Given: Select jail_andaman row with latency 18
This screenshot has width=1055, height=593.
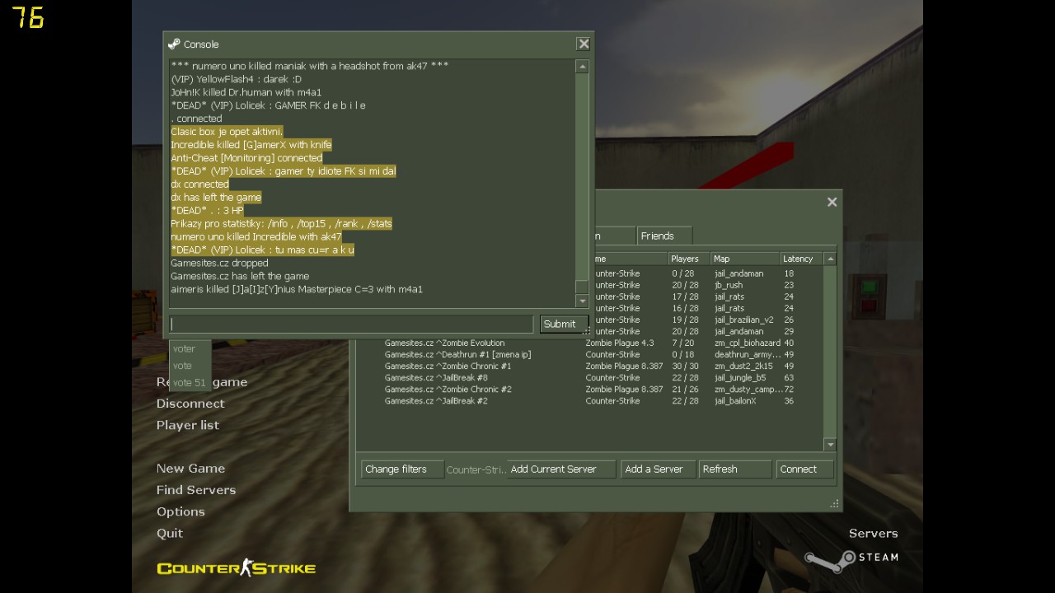Looking at the screenshot, I should coord(709,273).
